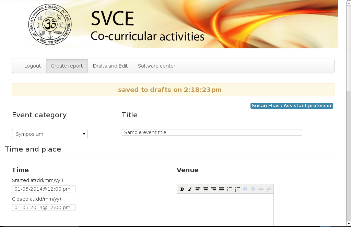Open the Event category dropdown

tap(50, 134)
